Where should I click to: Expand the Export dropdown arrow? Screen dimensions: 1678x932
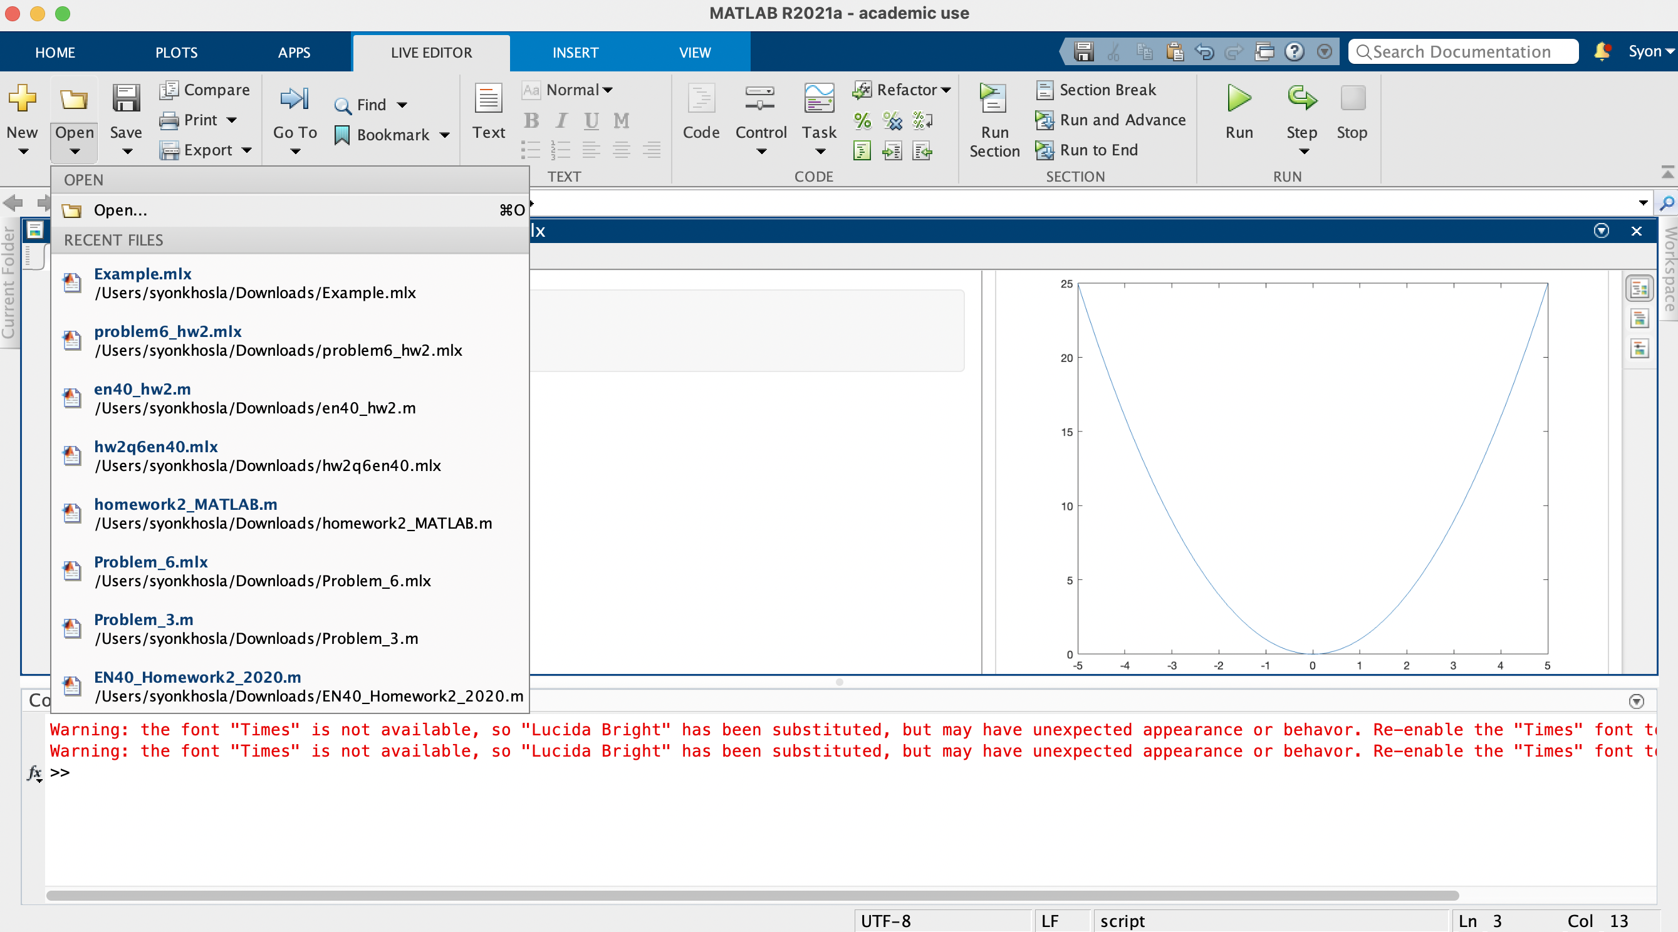pos(246,150)
